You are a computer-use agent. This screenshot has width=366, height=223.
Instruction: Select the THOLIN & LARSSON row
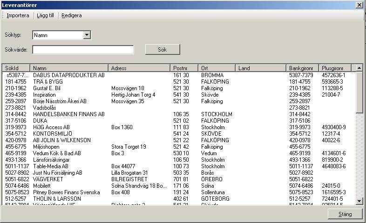coord(178,199)
